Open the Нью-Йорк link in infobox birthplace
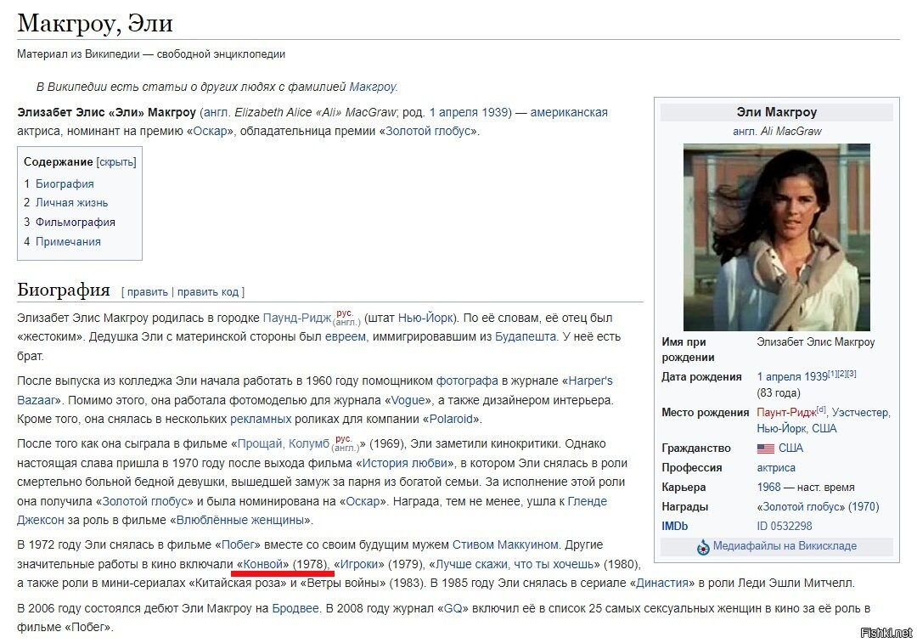The image size is (917, 643). (x=781, y=429)
